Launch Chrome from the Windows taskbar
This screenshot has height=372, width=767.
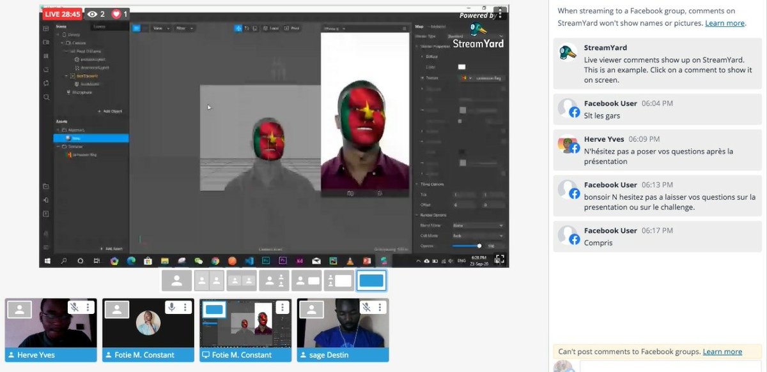pos(215,261)
